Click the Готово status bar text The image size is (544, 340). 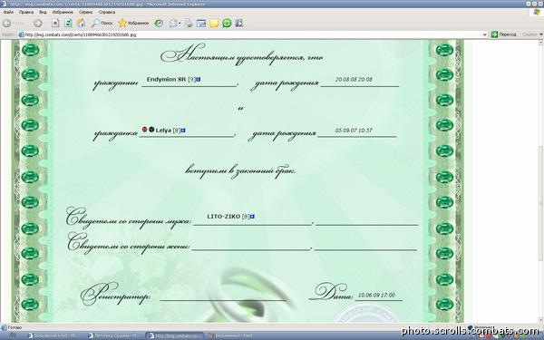[15, 327]
